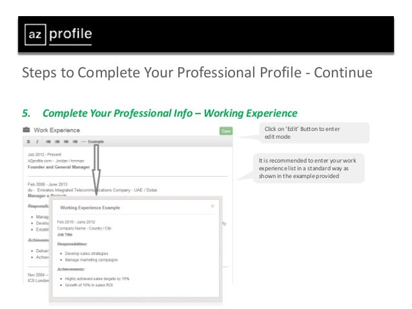Insert a bulleted list

click(x=48, y=142)
